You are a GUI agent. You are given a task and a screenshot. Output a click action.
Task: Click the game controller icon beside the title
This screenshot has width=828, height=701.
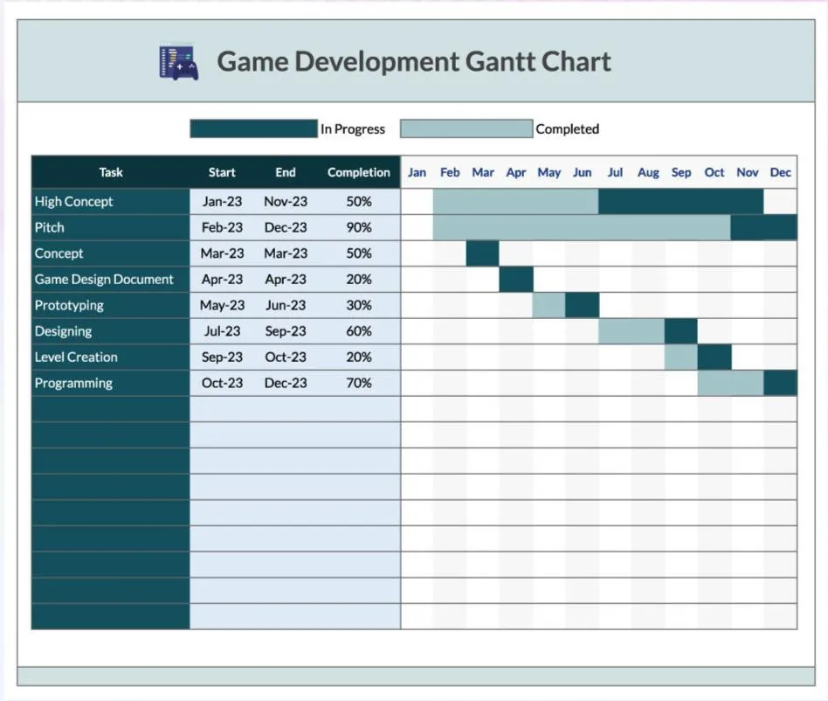[179, 62]
